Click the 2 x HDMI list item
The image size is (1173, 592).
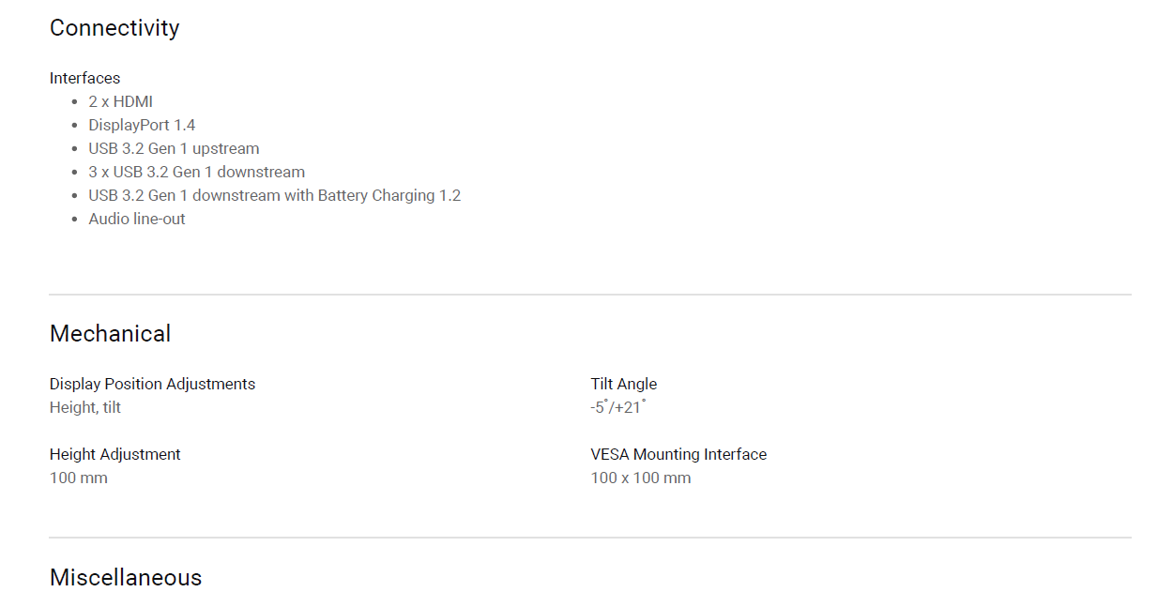[x=121, y=101]
